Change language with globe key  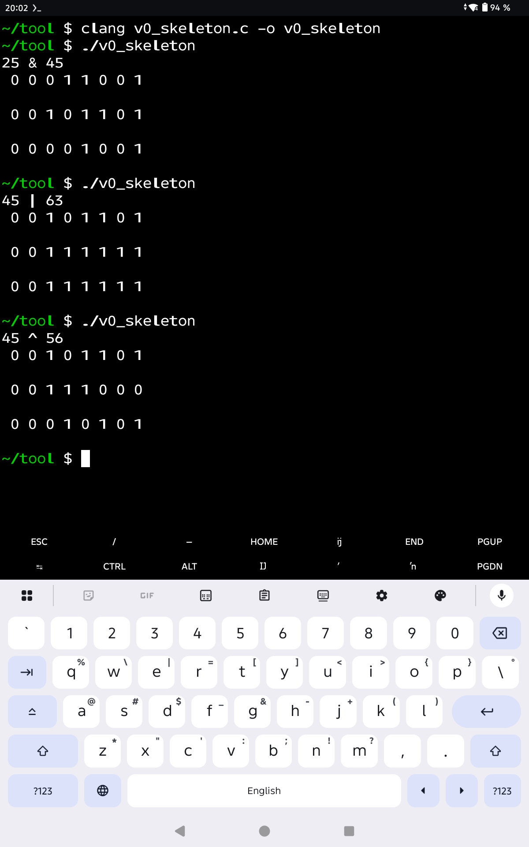click(103, 791)
